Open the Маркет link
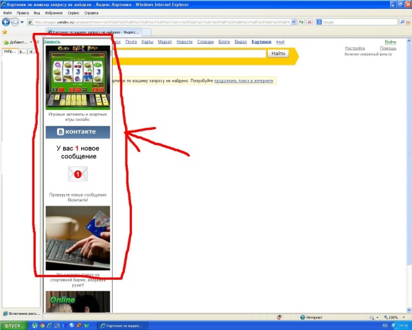Screen dimensions: 412x330 click(x=165, y=42)
